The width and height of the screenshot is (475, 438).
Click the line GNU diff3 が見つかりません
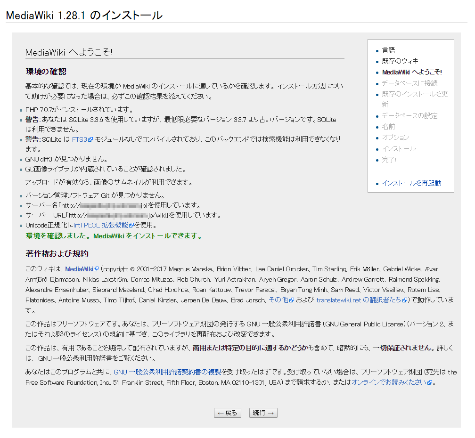point(66,159)
